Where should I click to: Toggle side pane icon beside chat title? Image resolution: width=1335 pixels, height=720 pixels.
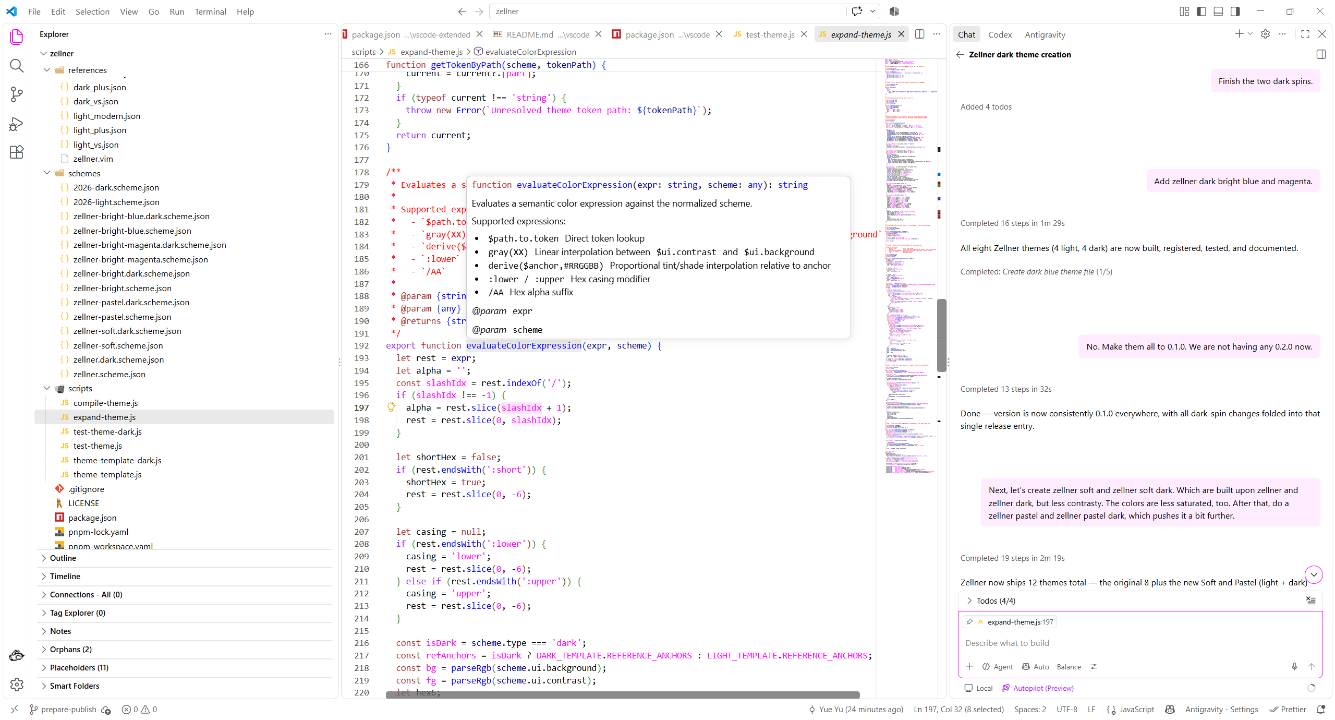pos(1321,54)
